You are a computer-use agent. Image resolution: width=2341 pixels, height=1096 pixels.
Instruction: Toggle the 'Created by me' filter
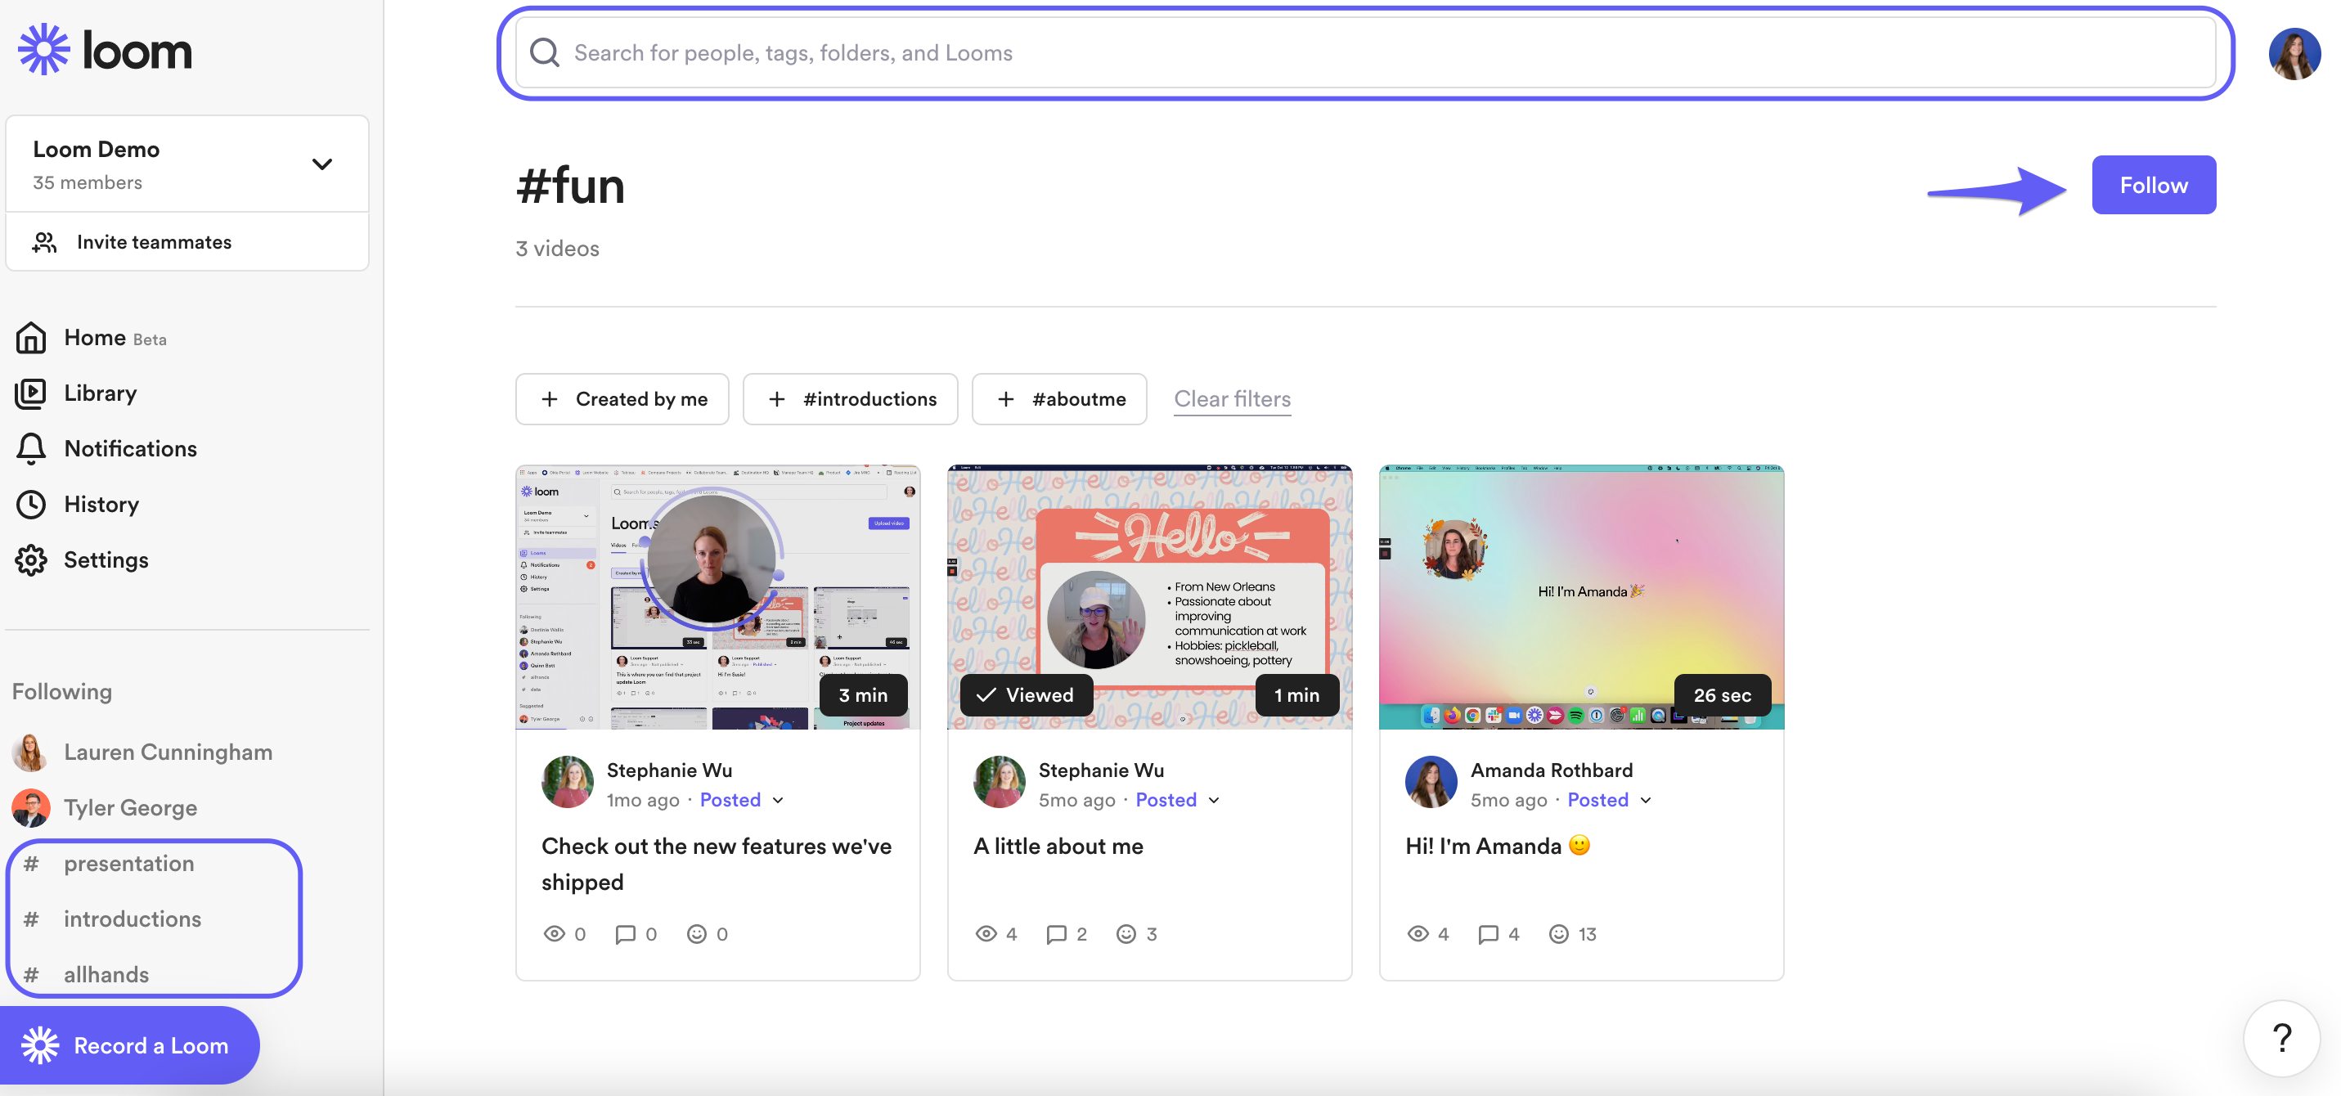click(622, 399)
